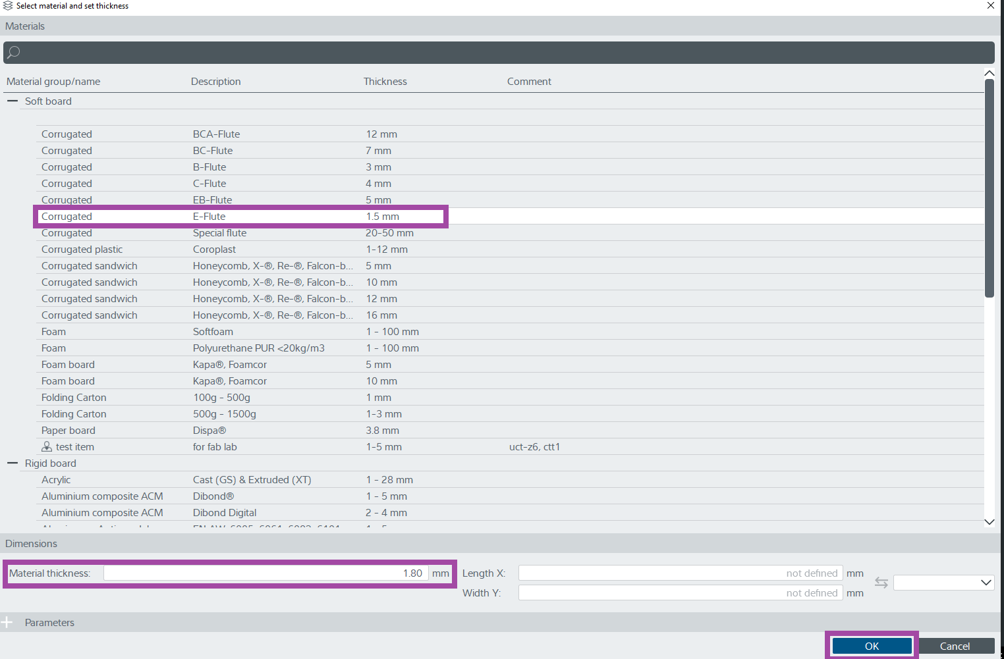Click in the materials search bar

tap(501, 53)
